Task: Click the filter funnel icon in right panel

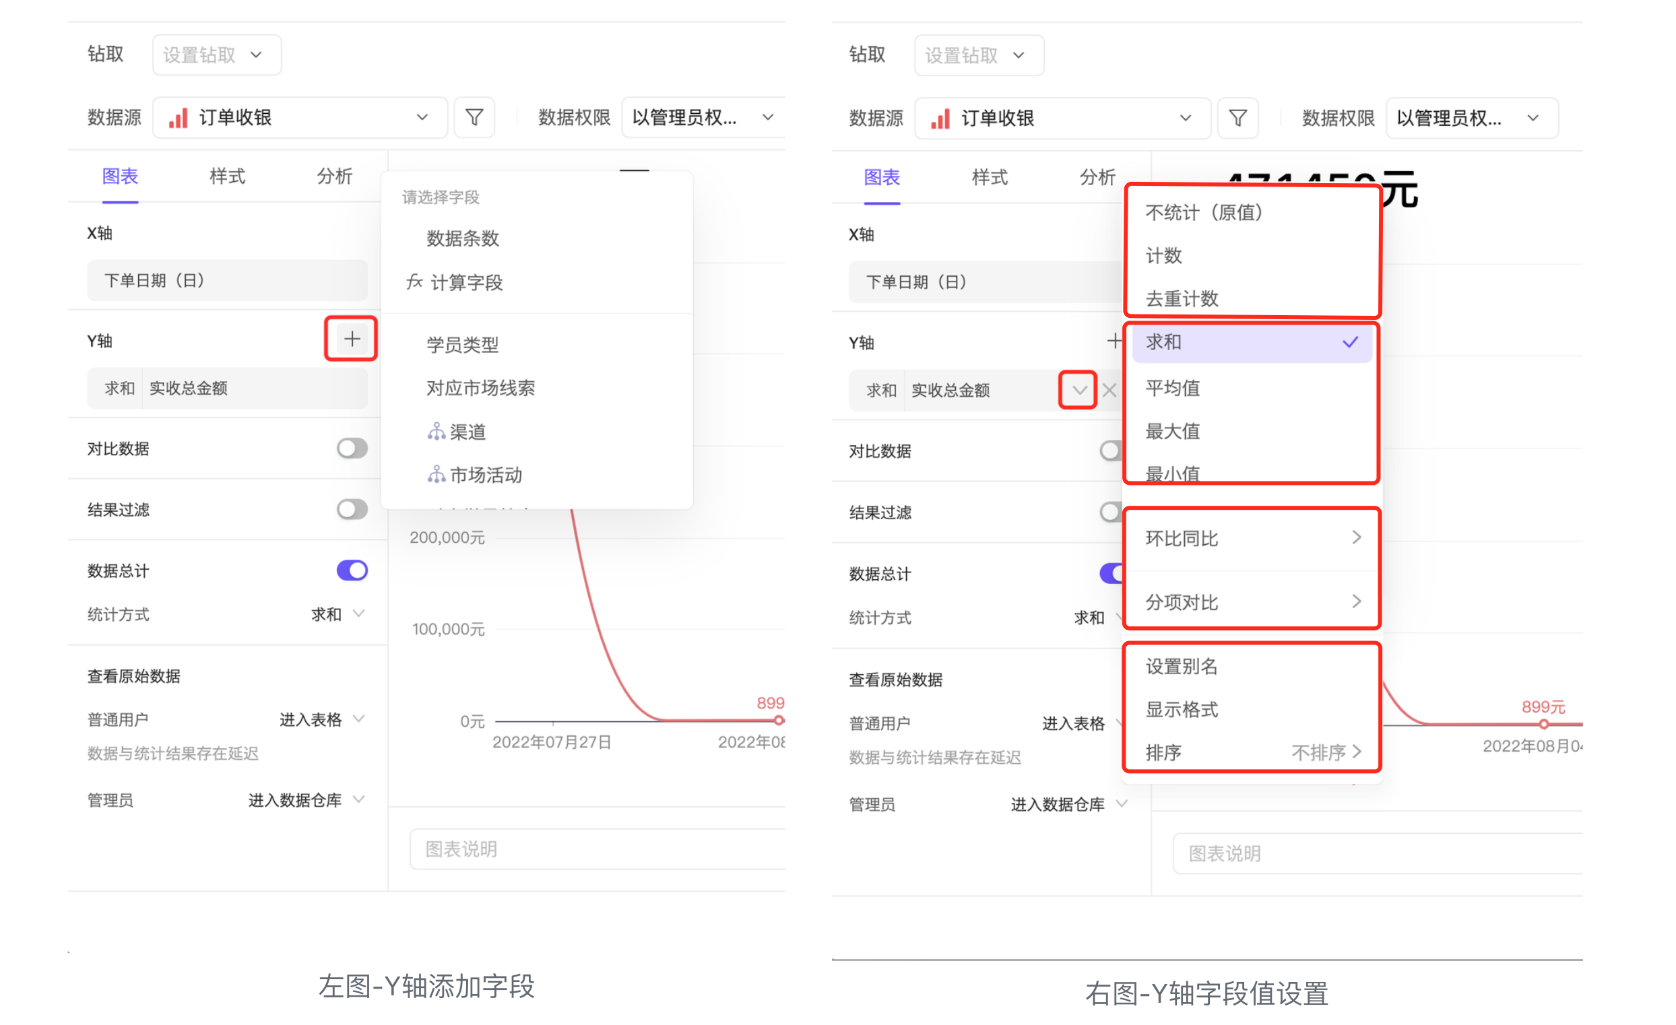Action: pos(1237,119)
